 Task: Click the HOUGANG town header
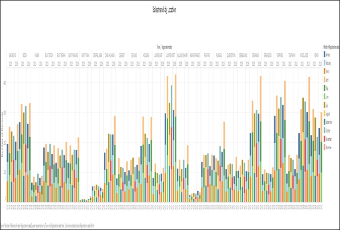(146, 55)
